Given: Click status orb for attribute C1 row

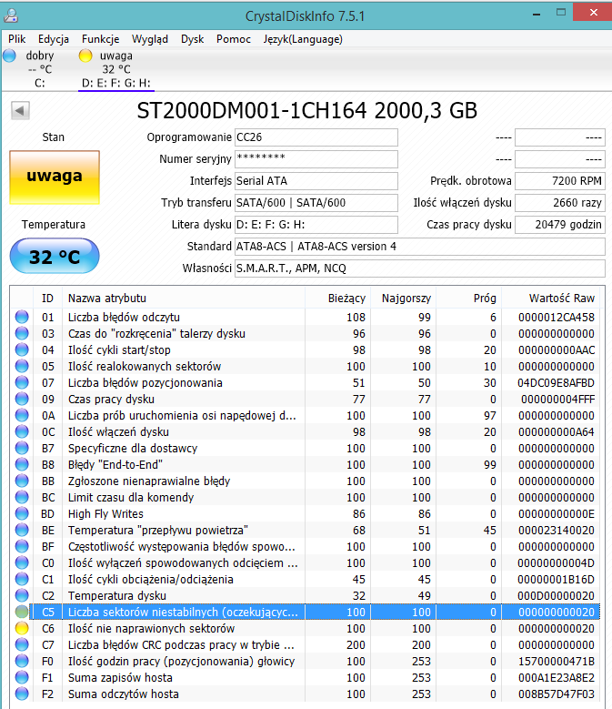Looking at the screenshot, I should click(22, 579).
